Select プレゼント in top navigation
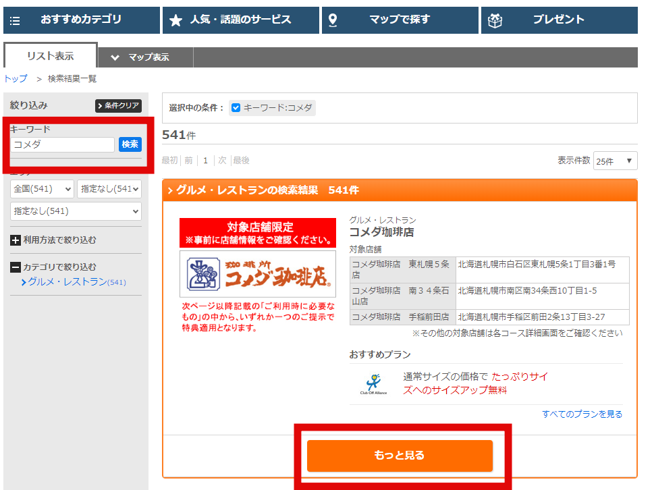This screenshot has height=490, width=652. 560,20
